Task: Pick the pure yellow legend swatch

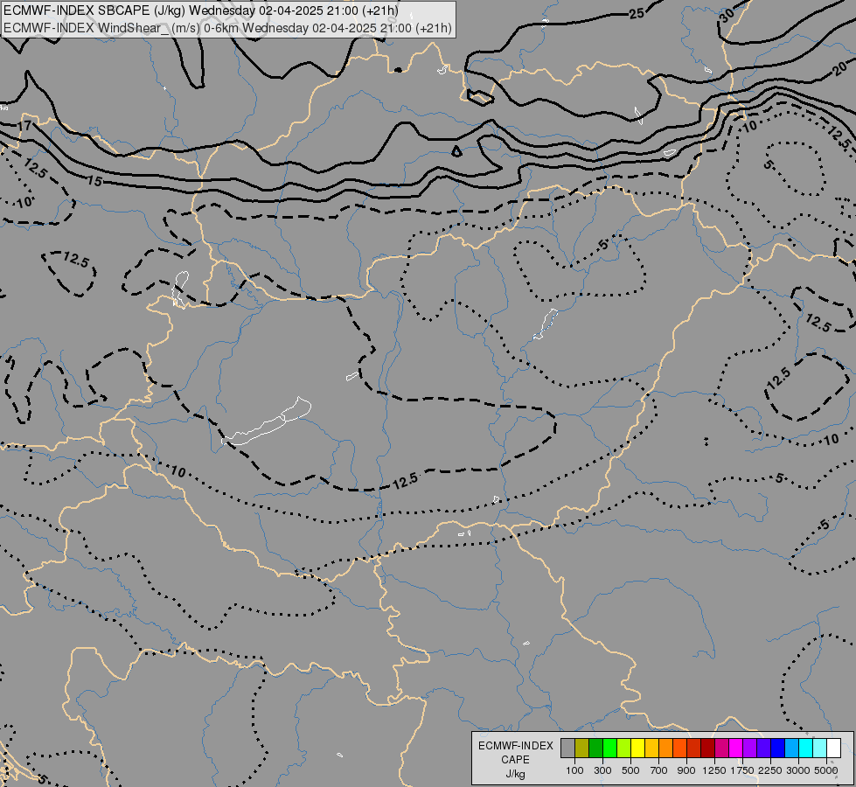Action: (x=637, y=748)
